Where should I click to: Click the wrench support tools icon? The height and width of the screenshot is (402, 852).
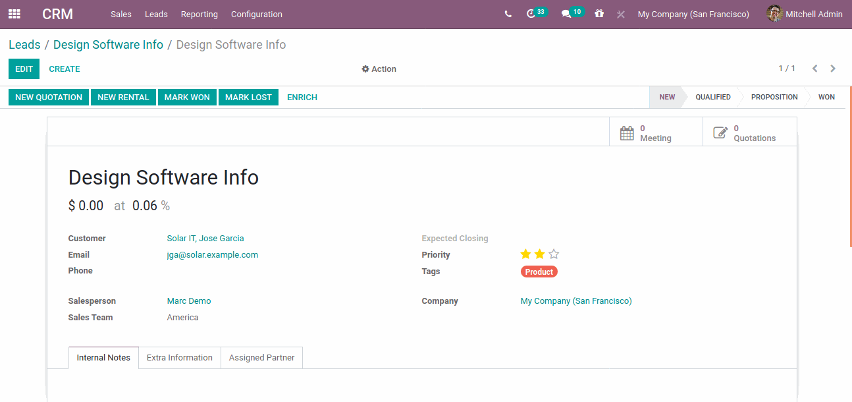click(620, 14)
